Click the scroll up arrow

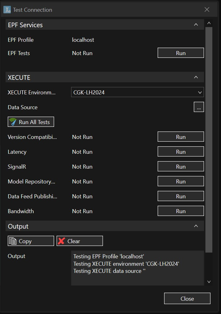click(x=209, y=23)
